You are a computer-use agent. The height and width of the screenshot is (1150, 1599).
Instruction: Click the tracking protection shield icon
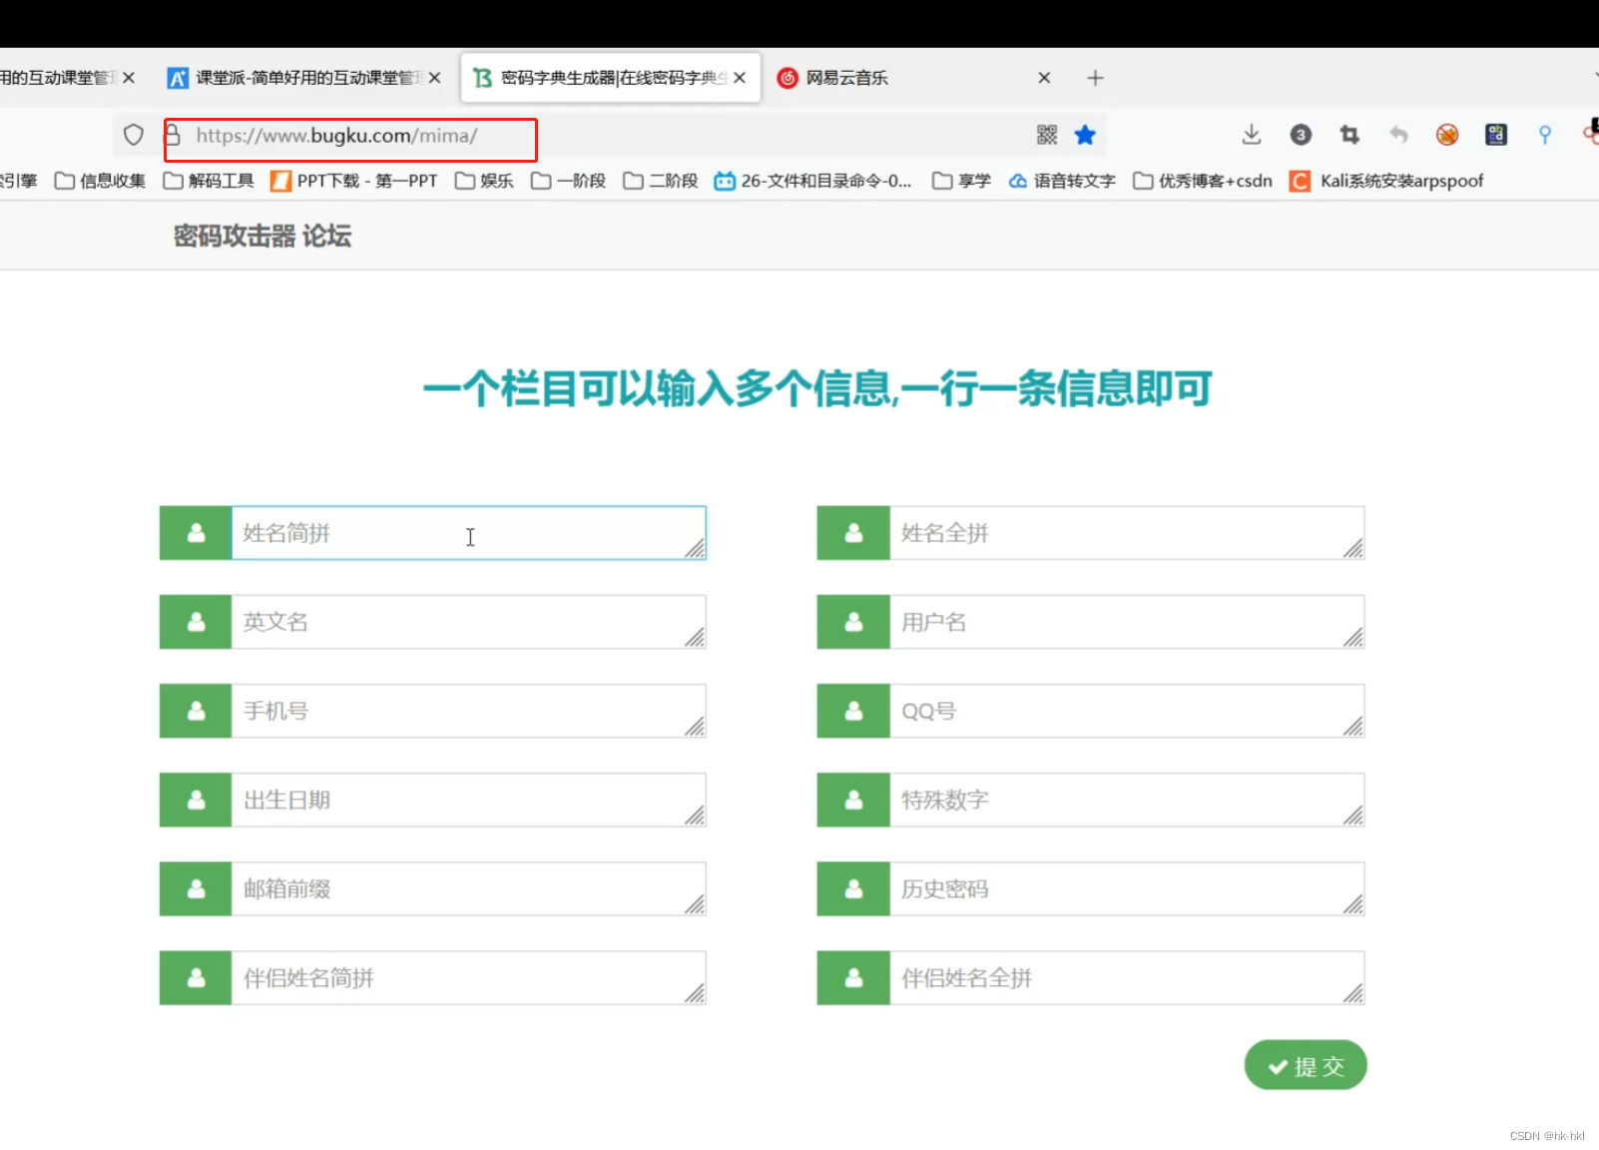coord(133,135)
